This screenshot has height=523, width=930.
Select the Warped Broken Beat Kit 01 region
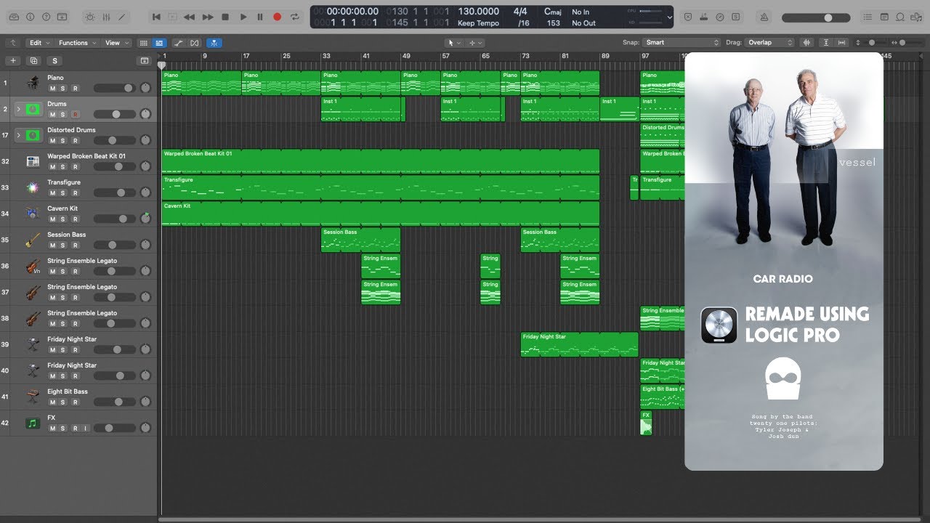[380, 161]
